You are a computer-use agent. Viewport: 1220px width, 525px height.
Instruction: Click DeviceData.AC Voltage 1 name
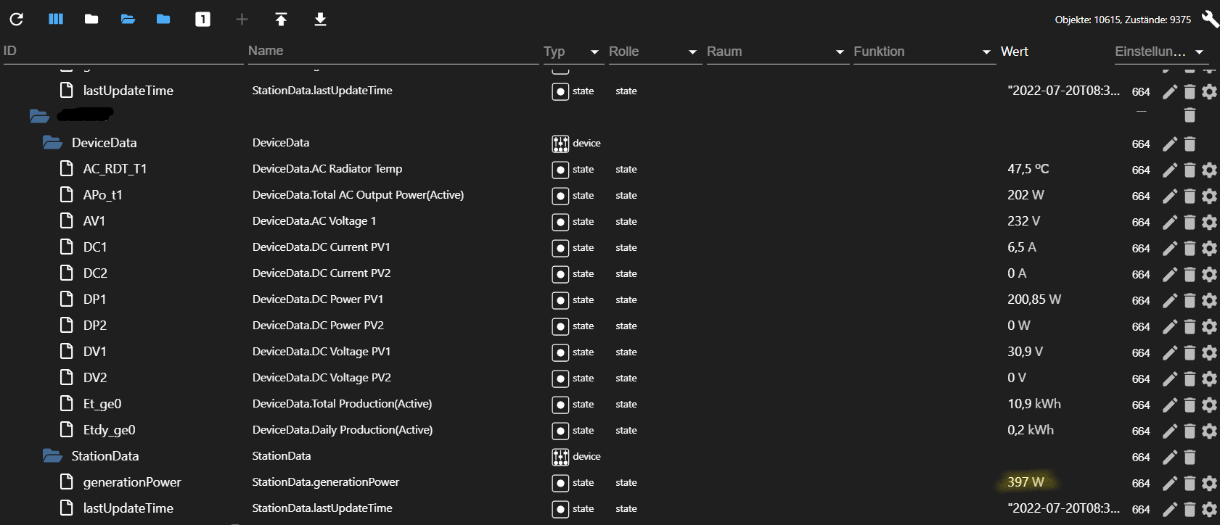point(314,221)
